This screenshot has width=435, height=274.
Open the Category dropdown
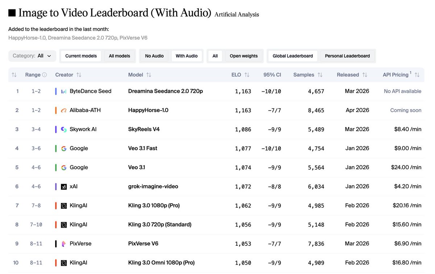pos(32,56)
